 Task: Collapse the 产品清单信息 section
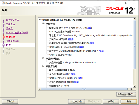click(x=43, y=58)
